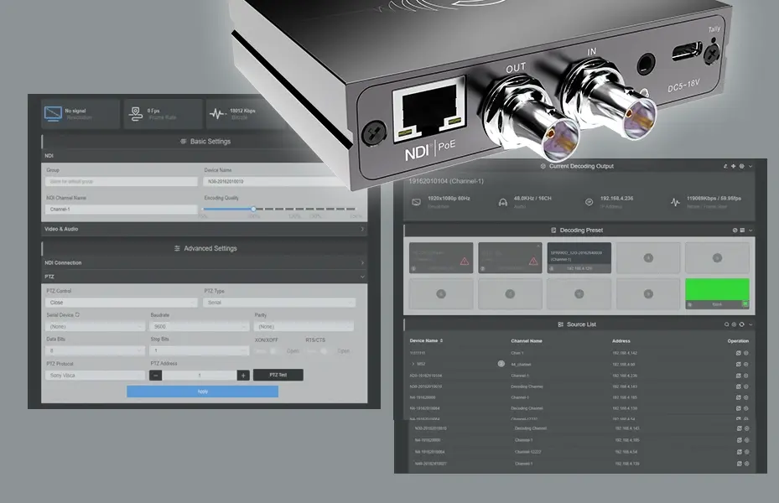
Task: Click the gear icon in Current Decoding Output header
Action: (x=742, y=166)
